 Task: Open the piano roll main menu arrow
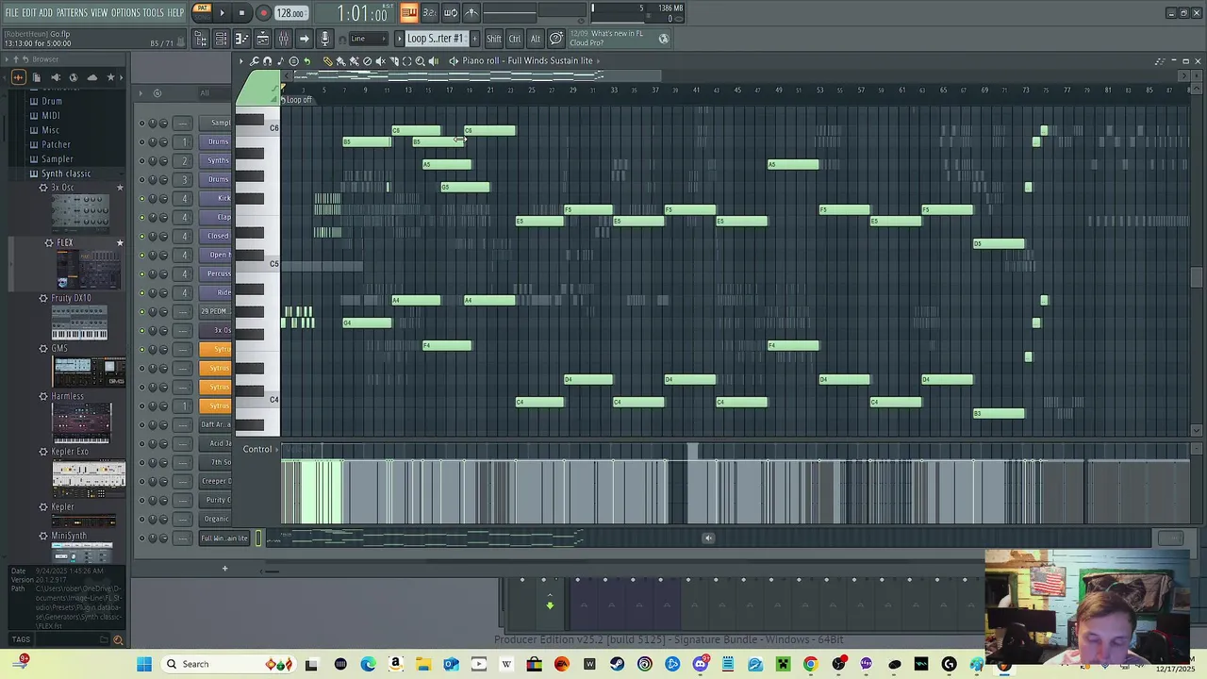pyautogui.click(x=241, y=60)
